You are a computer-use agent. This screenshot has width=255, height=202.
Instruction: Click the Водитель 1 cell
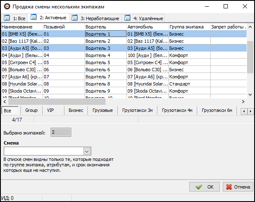click(x=106, y=34)
